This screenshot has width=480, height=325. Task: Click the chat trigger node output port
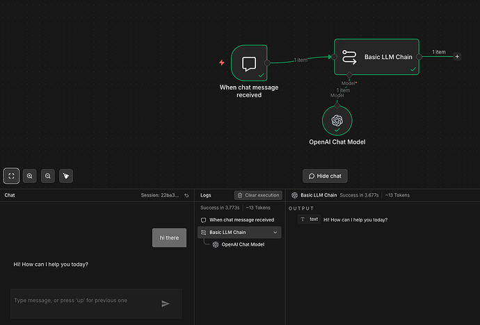pyautogui.click(x=267, y=63)
